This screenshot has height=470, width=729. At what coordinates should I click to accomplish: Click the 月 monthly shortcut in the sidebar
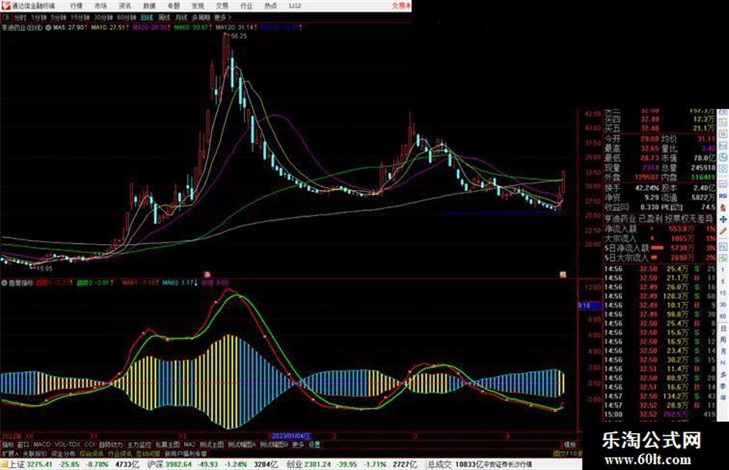[x=723, y=351]
